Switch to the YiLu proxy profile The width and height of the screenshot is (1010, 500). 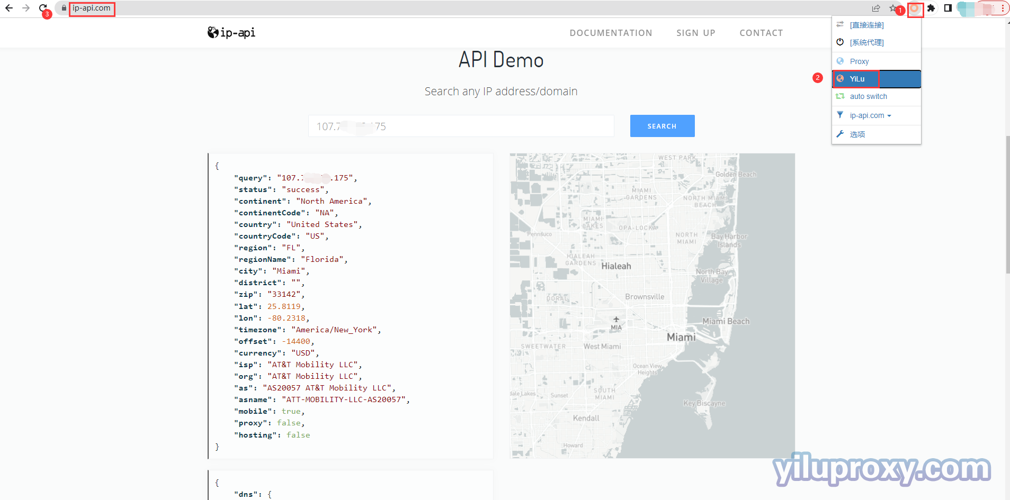coord(877,79)
